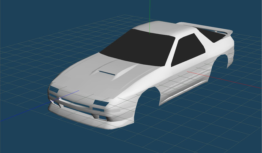
Task: Select the headlight opening nearest the front wheel
Action: [101, 103]
